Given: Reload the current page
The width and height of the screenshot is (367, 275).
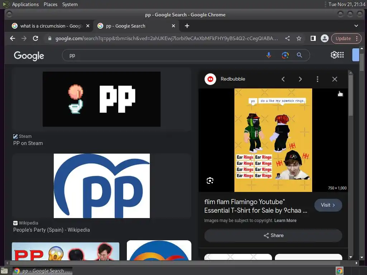Looking at the screenshot, I should pos(35,38).
